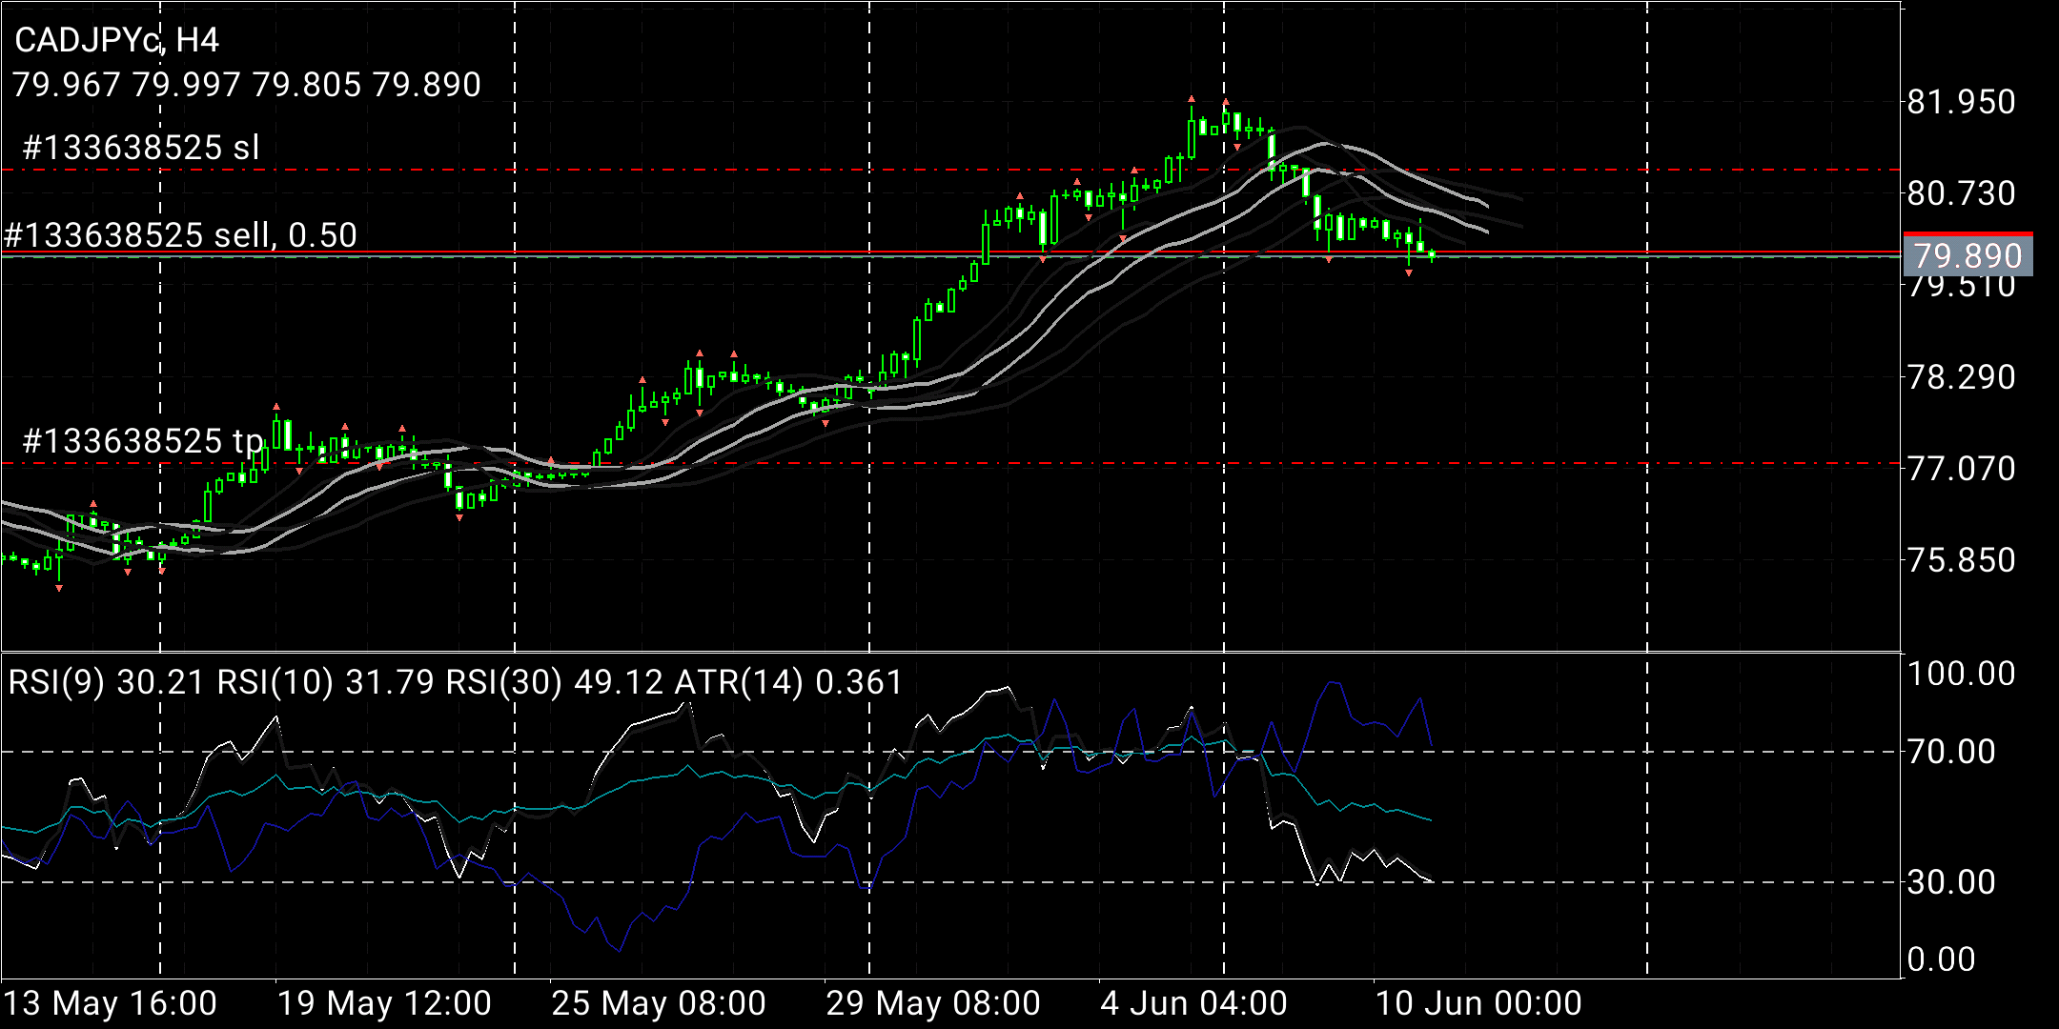Click the 79.890 current price tag
The image size is (2059, 1029).
point(1967,256)
